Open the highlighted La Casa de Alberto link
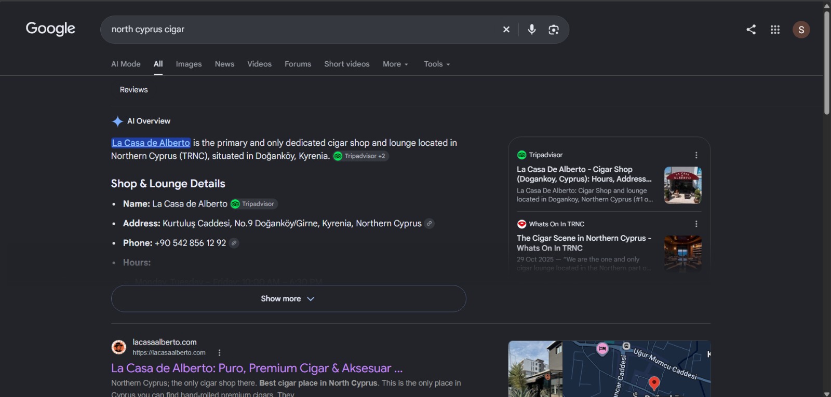The image size is (831, 397). pos(151,143)
